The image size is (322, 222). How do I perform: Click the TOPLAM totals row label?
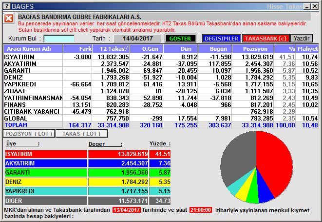(x=16, y=125)
